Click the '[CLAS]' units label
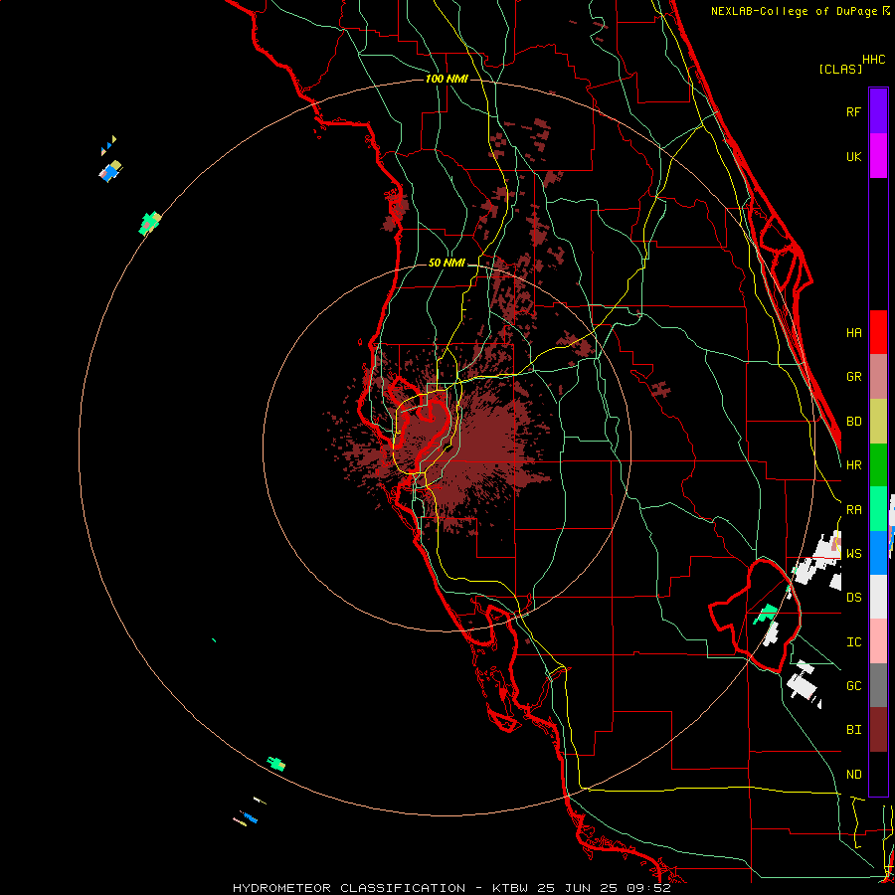Image resolution: width=895 pixels, height=895 pixels. point(840,69)
